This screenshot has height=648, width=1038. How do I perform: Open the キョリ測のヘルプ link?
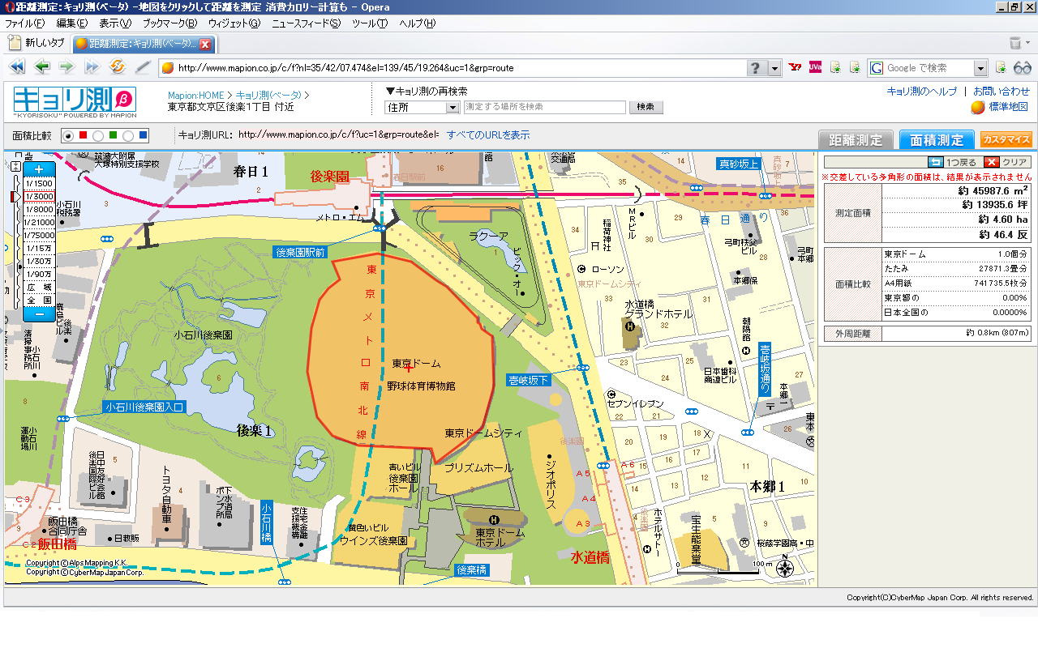click(922, 92)
